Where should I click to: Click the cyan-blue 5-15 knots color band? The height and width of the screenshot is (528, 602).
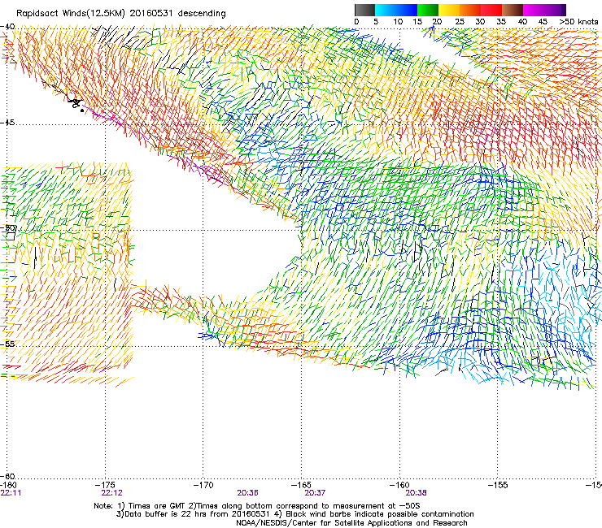(395, 10)
